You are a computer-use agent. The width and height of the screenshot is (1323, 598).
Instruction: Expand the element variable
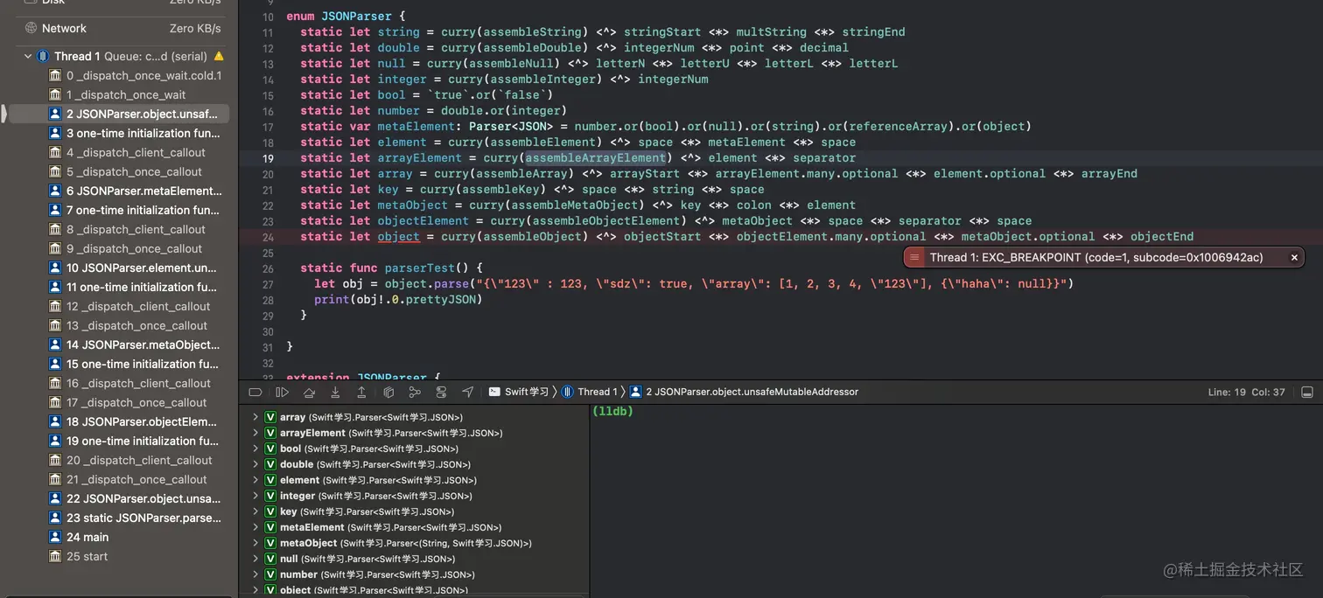click(x=255, y=480)
